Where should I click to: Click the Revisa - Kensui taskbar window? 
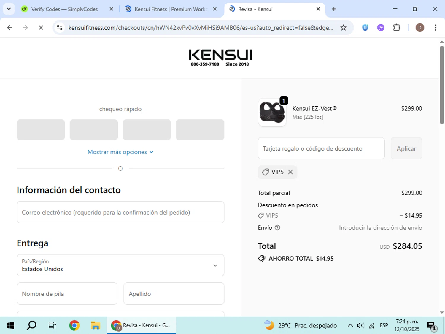pyautogui.click(x=141, y=325)
